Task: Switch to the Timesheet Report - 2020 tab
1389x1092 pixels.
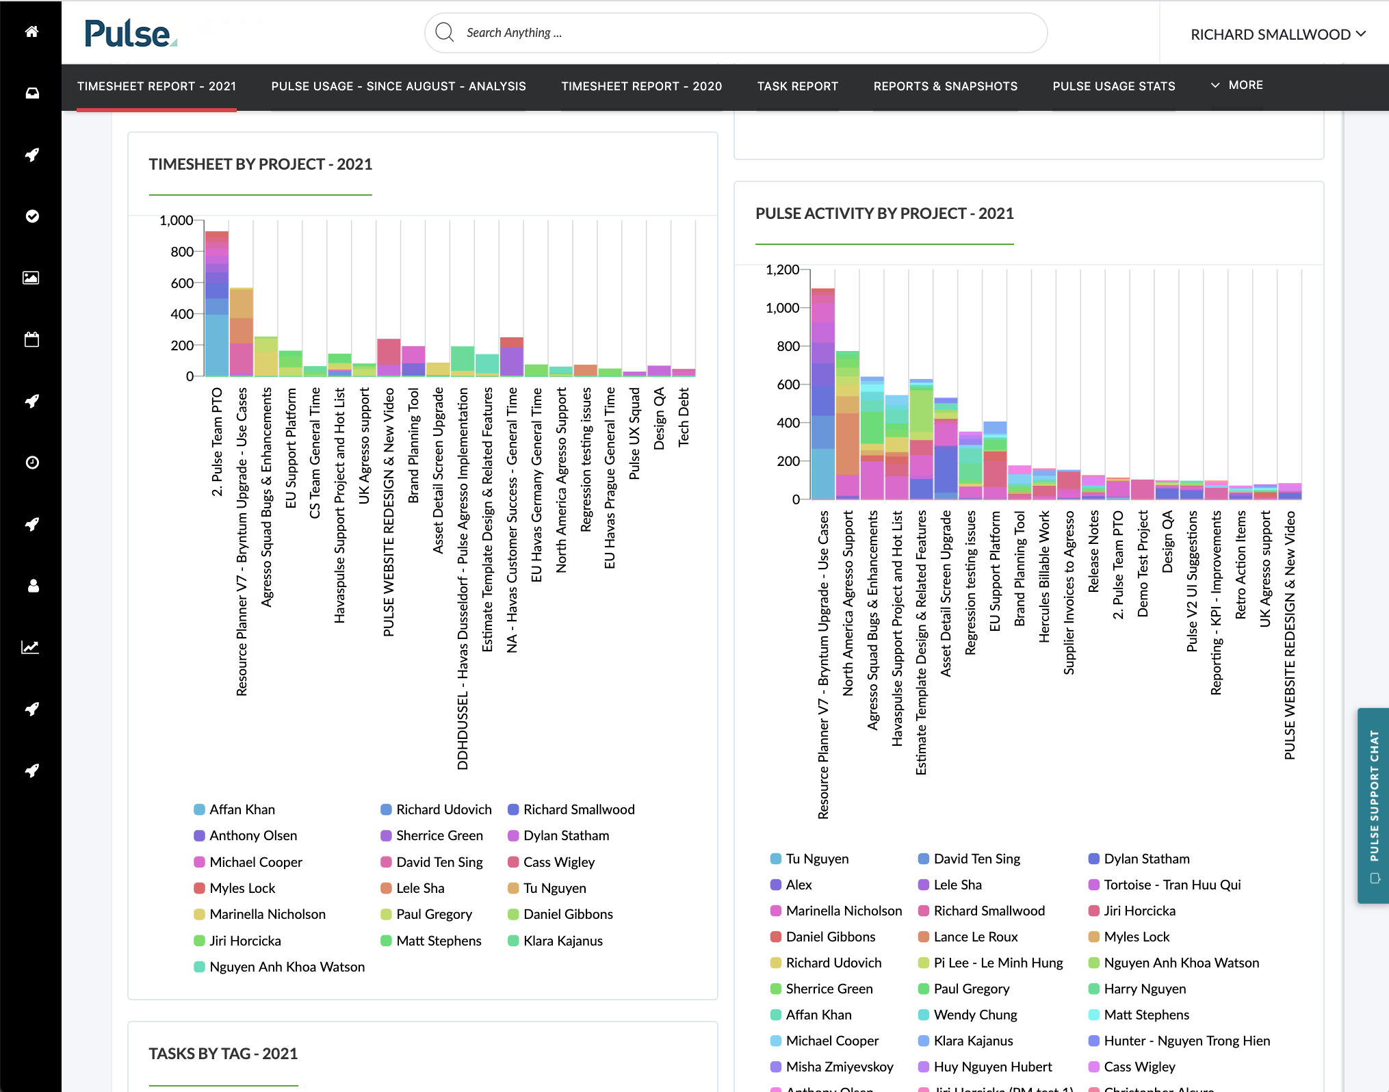Action: tap(642, 86)
